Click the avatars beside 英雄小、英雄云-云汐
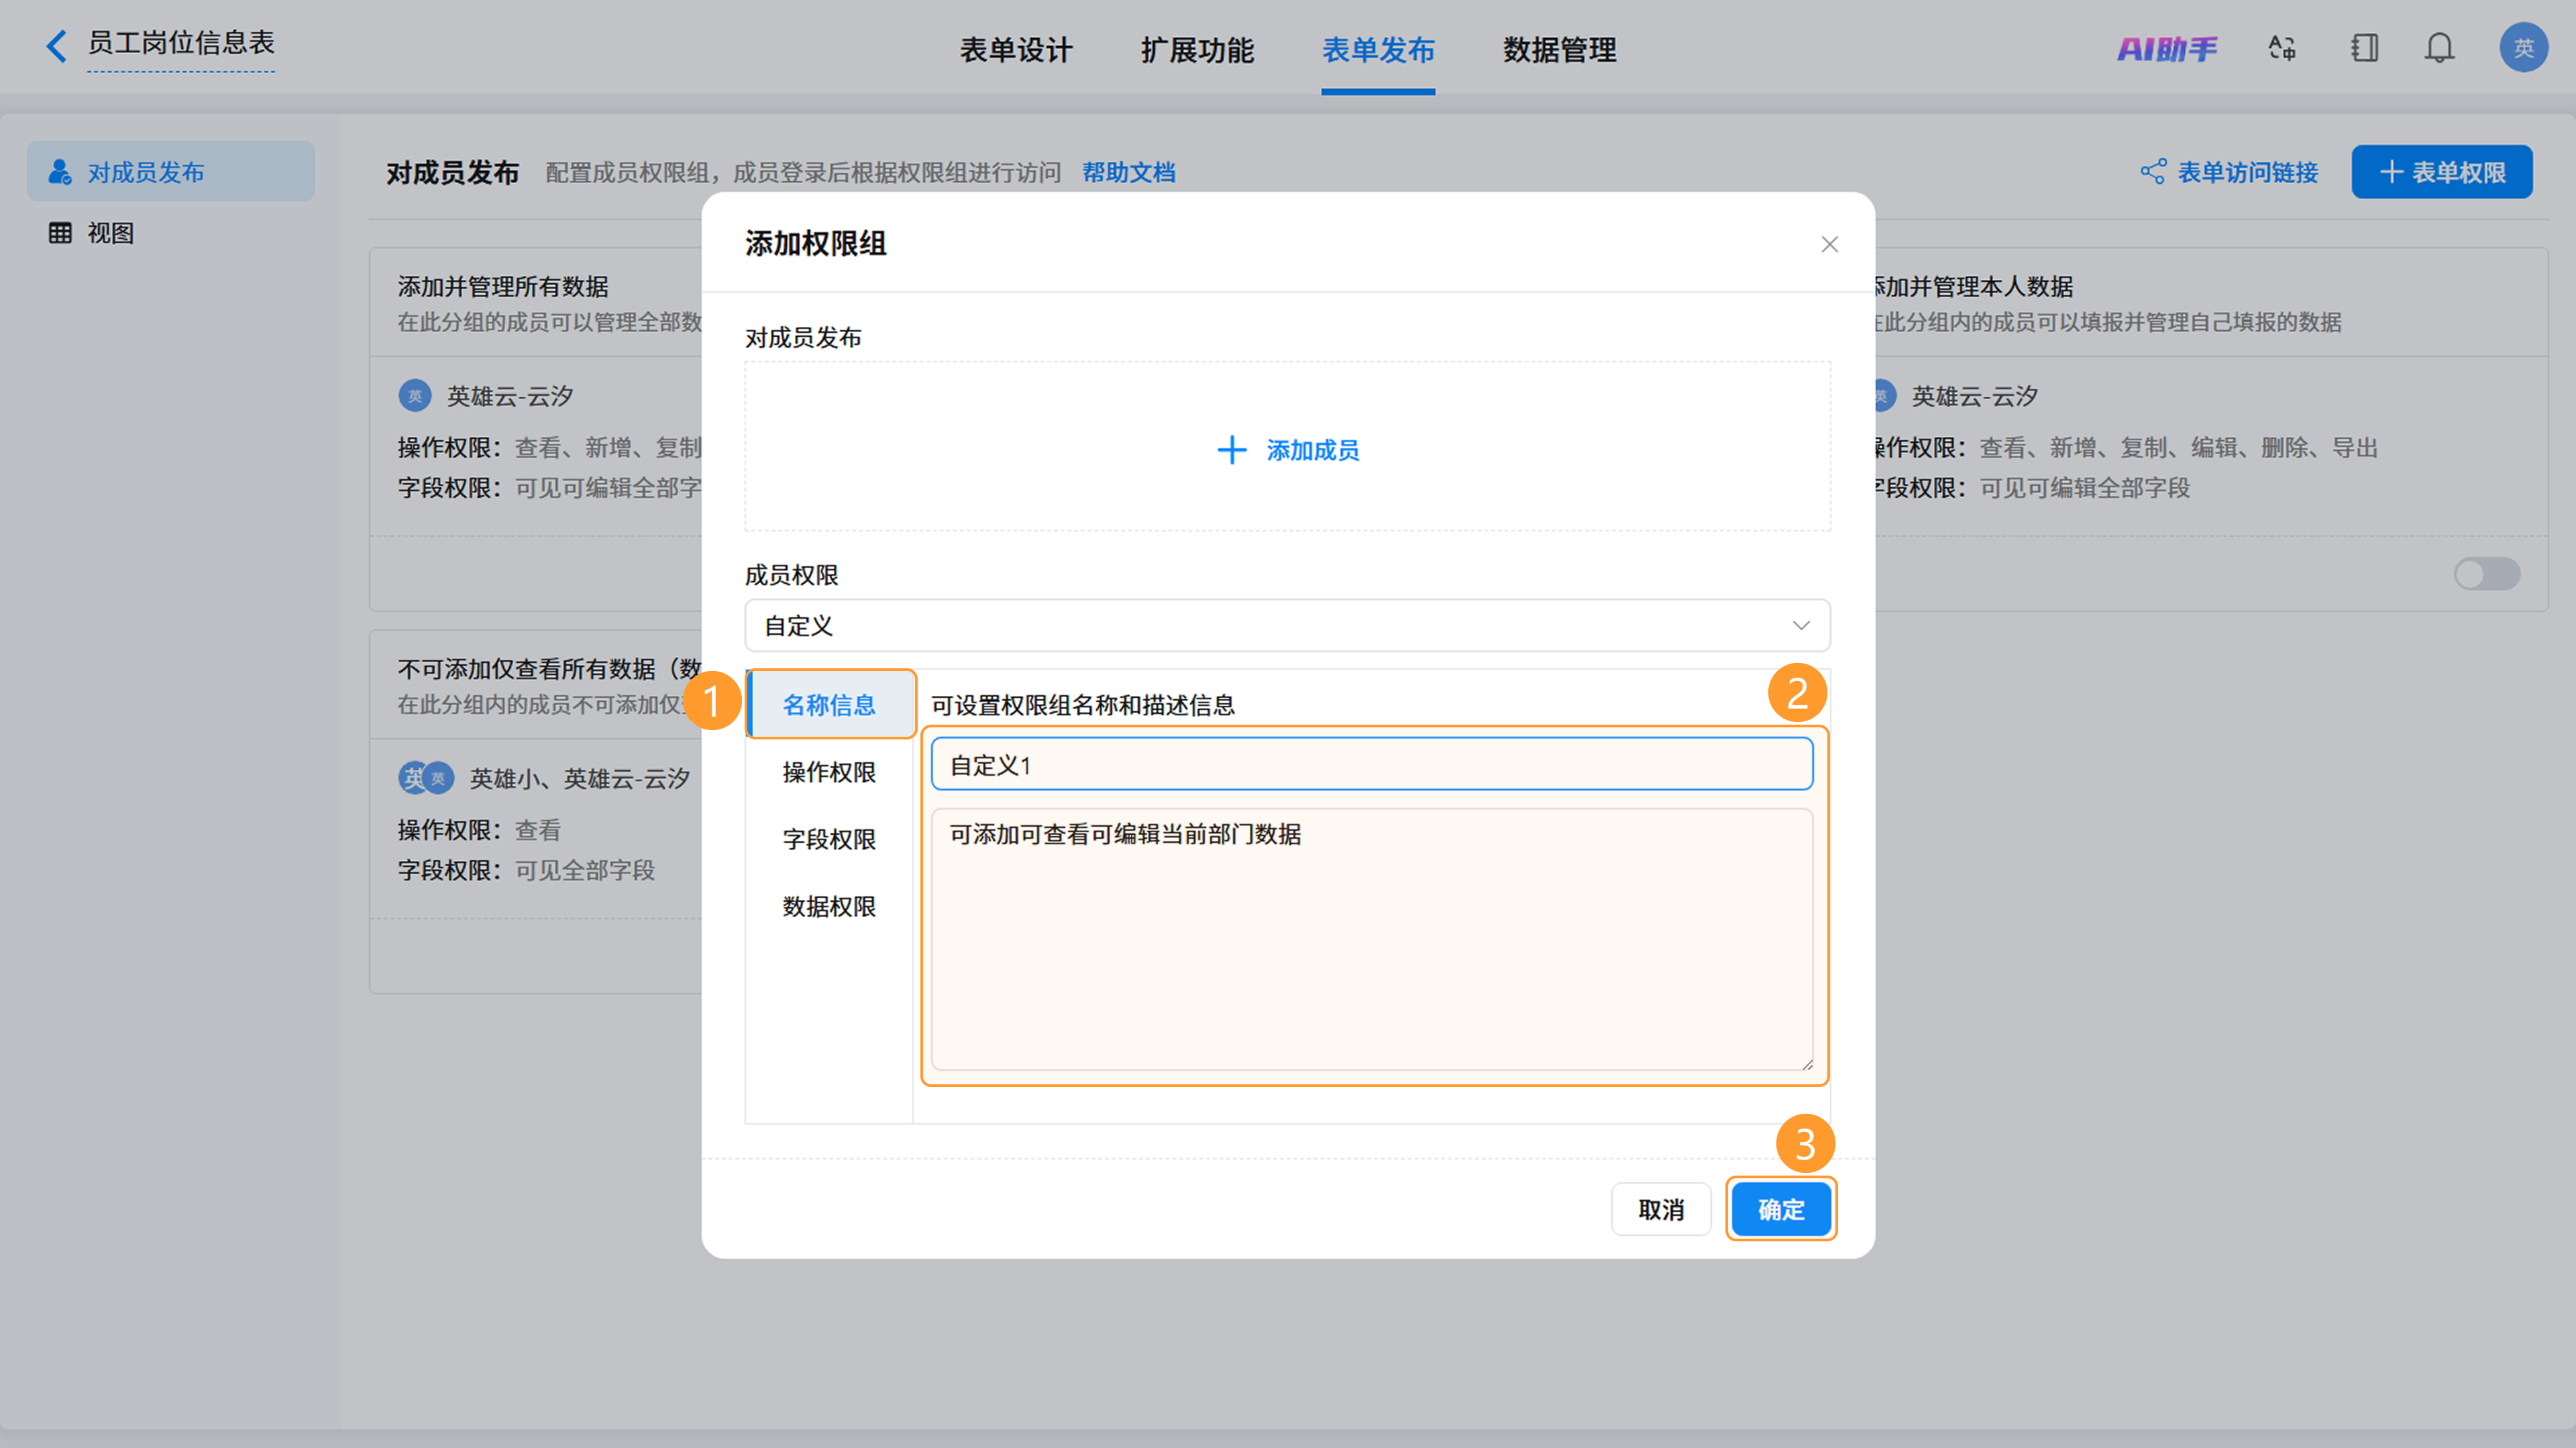Viewport: 2576px width, 1448px height. (x=426, y=778)
